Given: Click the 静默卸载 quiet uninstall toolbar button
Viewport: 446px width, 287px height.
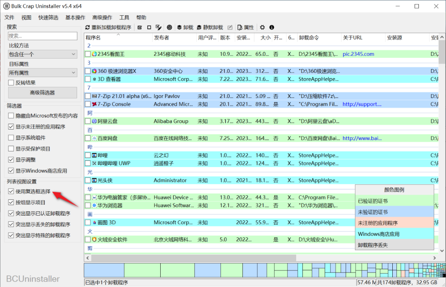Looking at the screenshot, I should pyautogui.click(x=210, y=27).
